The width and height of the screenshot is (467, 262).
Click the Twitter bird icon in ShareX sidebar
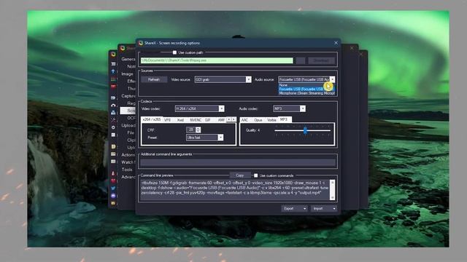[113, 188]
